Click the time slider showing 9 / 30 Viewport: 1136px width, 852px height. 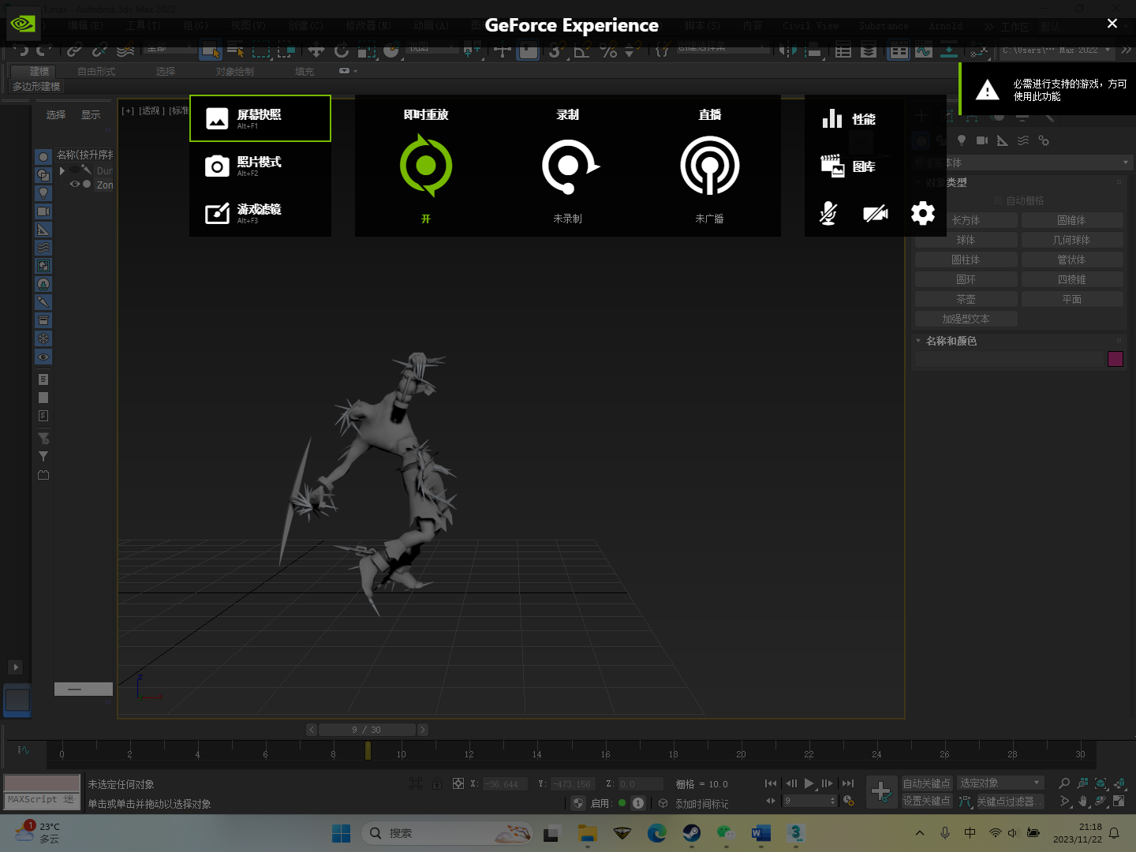(x=367, y=730)
